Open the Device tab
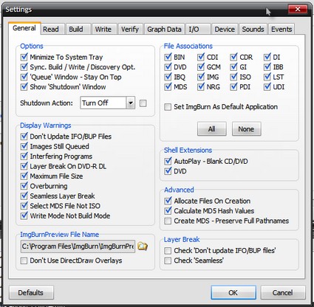Screen dimensions: 314x307 pyautogui.click(x=225, y=29)
